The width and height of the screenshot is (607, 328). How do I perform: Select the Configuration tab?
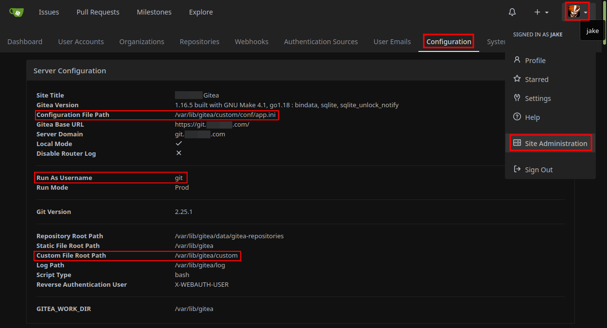(449, 42)
